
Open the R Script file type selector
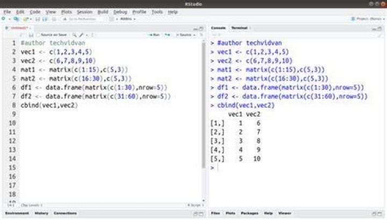click(196, 205)
